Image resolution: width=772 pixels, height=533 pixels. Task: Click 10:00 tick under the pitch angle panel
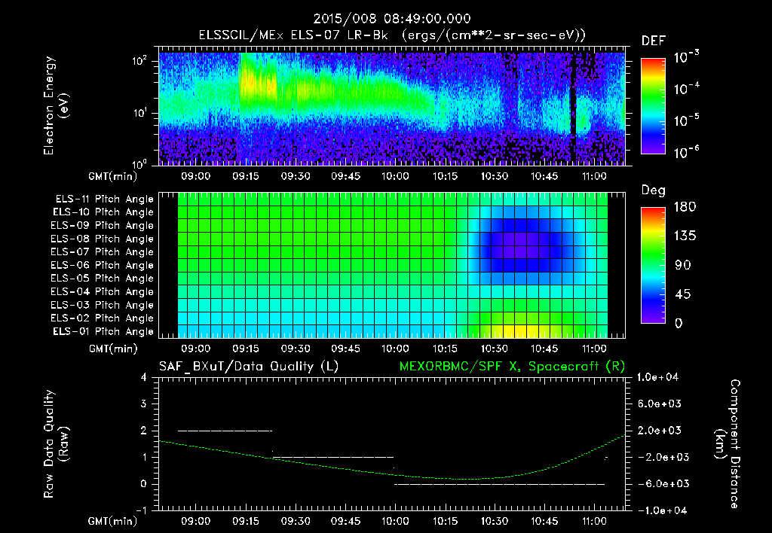tap(395, 349)
